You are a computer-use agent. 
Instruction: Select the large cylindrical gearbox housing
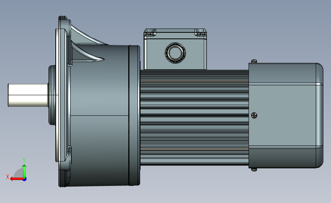[x=100, y=116]
